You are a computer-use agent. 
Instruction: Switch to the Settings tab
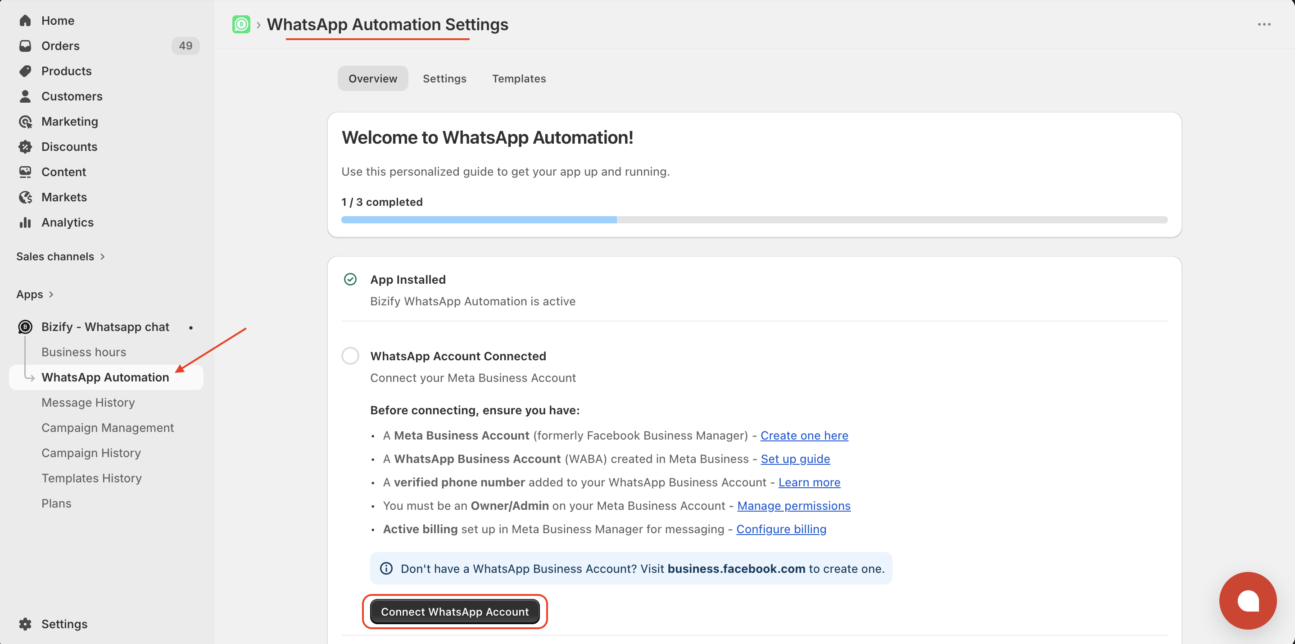(444, 78)
